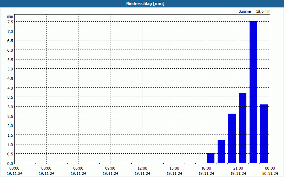Viewport: 284px width, 177px height.
Task: Click the 00:00 label above 20.11.24
Action: [x=270, y=169]
